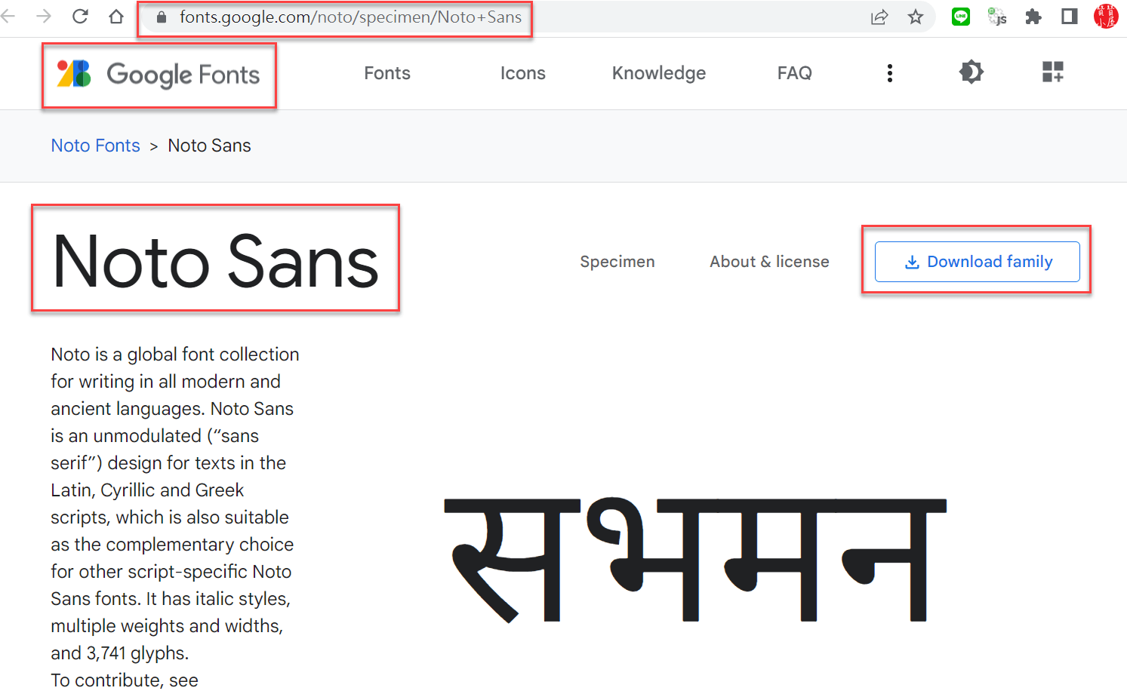
Task: Open the LINE extension icon
Action: pos(961,17)
